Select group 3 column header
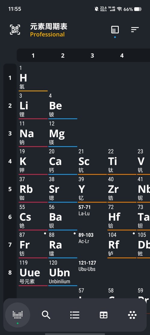Viewport: 150px width, 335px height. coord(92,56)
